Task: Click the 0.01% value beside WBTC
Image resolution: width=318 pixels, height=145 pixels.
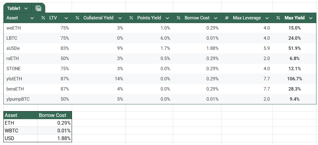Action: pos(64,131)
